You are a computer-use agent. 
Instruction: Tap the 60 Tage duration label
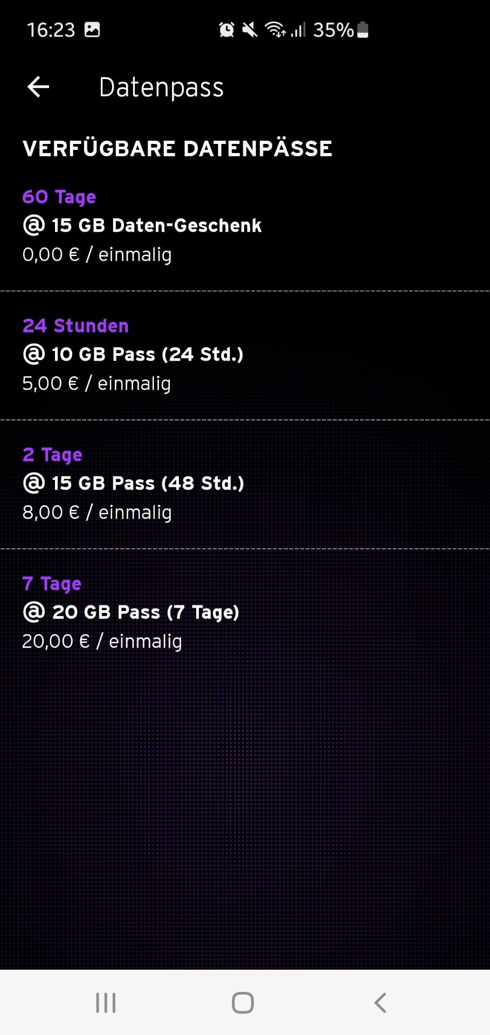pos(59,197)
